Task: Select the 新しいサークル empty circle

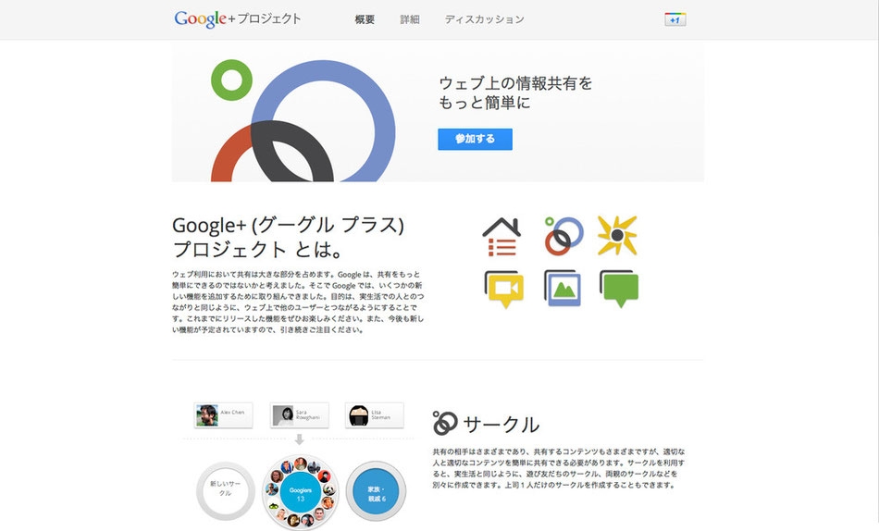Action: tap(226, 490)
